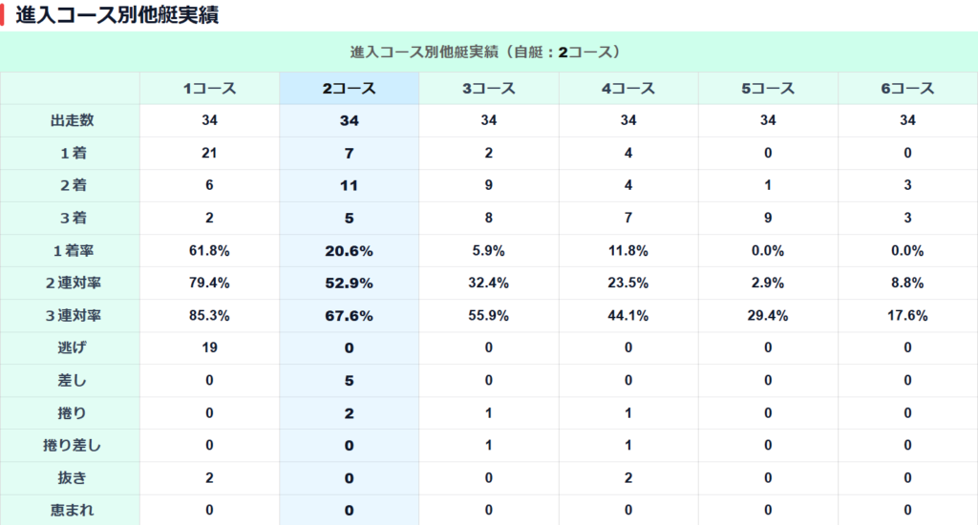
Task: Click the 6コース column header
Action: point(907,89)
